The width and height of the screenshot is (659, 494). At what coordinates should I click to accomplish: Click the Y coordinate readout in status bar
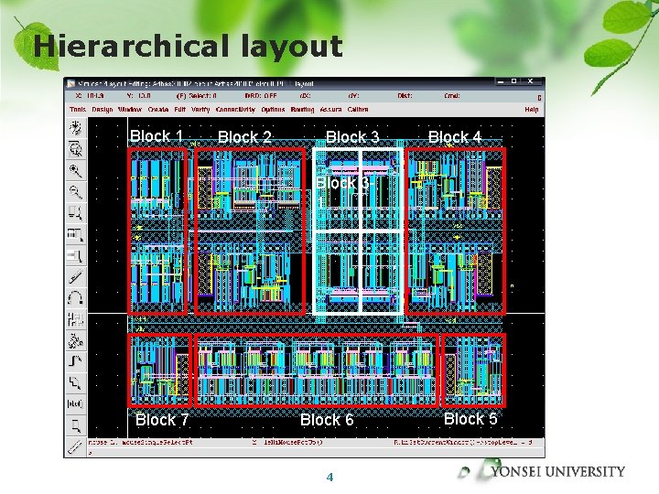pyautogui.click(x=139, y=96)
